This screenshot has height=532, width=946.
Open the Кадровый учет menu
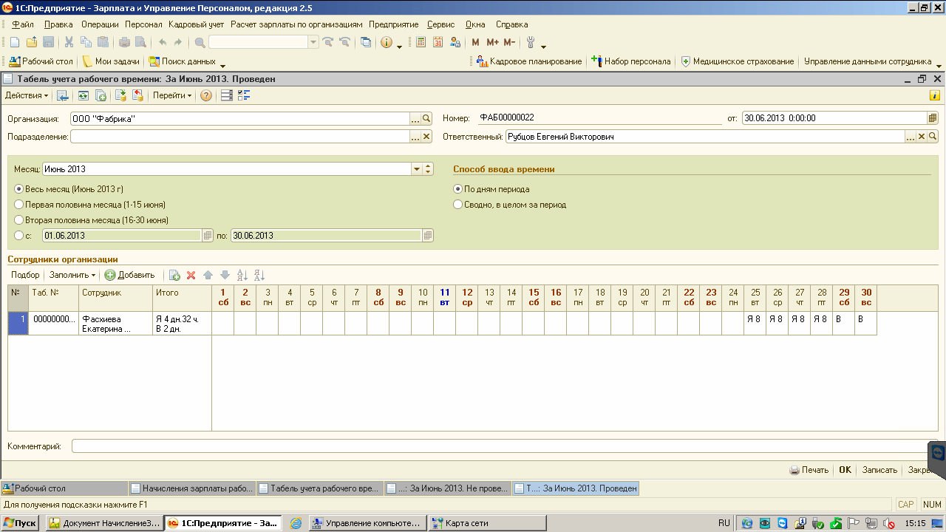pyautogui.click(x=196, y=24)
